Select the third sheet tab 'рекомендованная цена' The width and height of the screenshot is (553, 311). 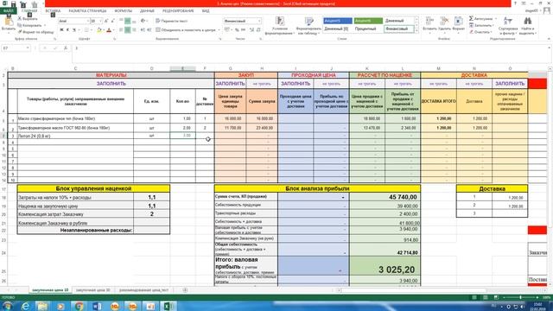pos(144,290)
